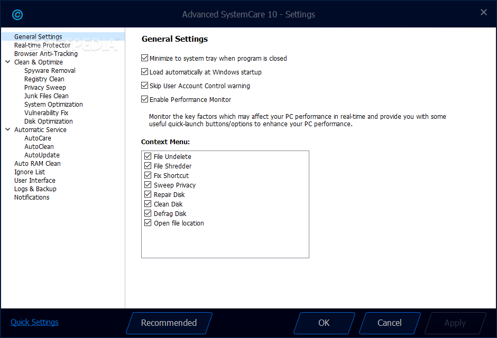The width and height of the screenshot is (497, 338).
Task: Select Junk Files Clean in the tree
Action: tap(47, 96)
